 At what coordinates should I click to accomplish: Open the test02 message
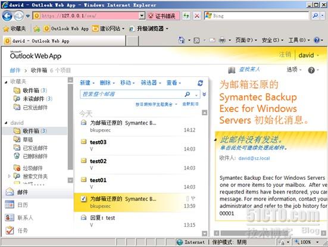tap(138, 164)
